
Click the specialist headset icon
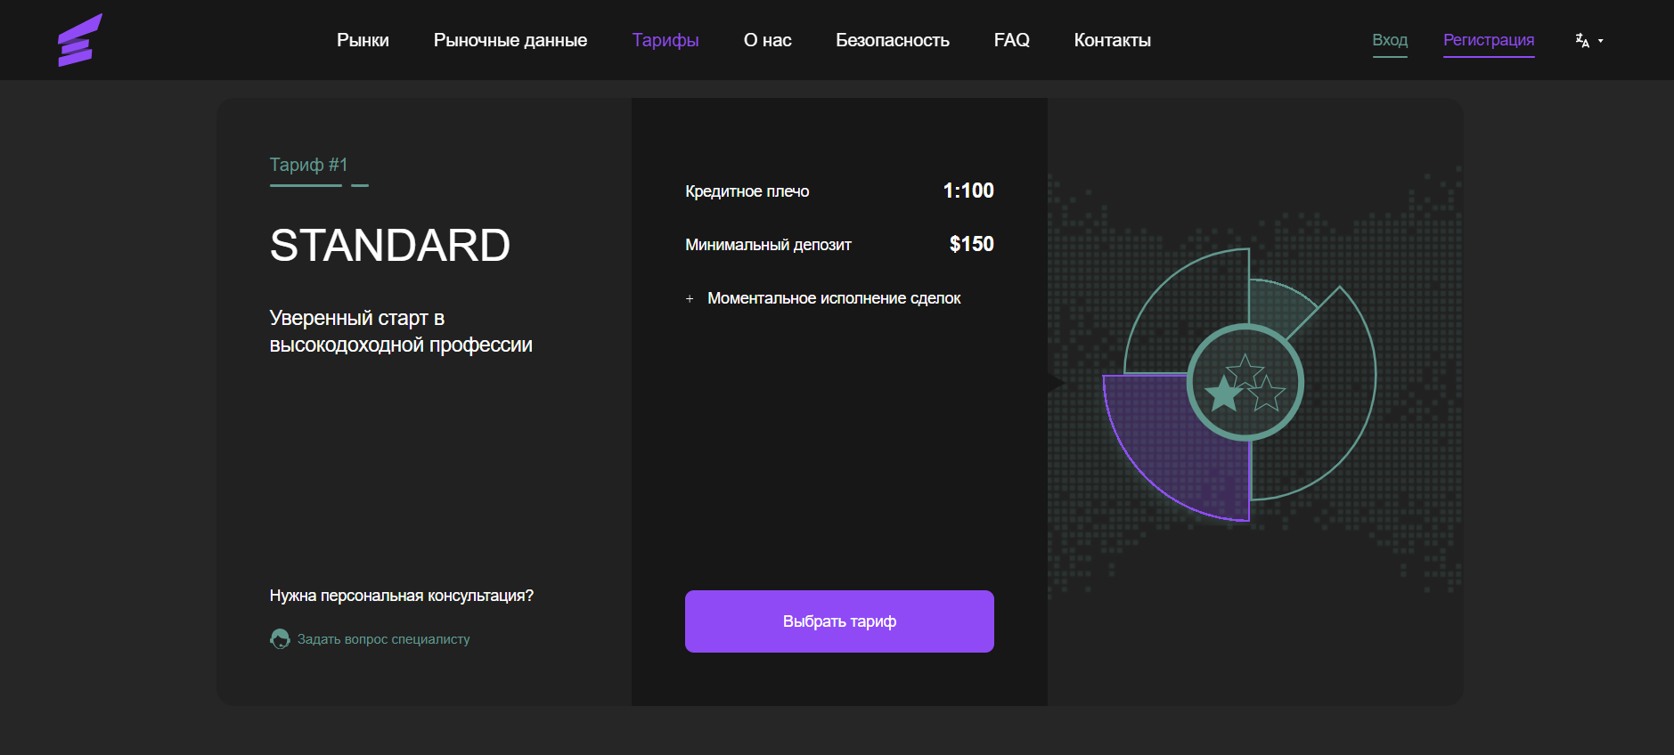(x=280, y=639)
